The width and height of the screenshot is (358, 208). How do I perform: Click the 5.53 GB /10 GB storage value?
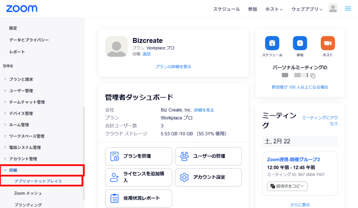point(177,134)
